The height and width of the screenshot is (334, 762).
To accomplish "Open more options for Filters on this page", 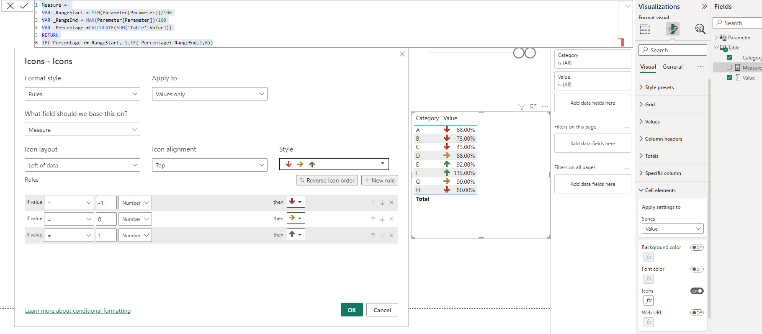I will pyautogui.click(x=627, y=127).
